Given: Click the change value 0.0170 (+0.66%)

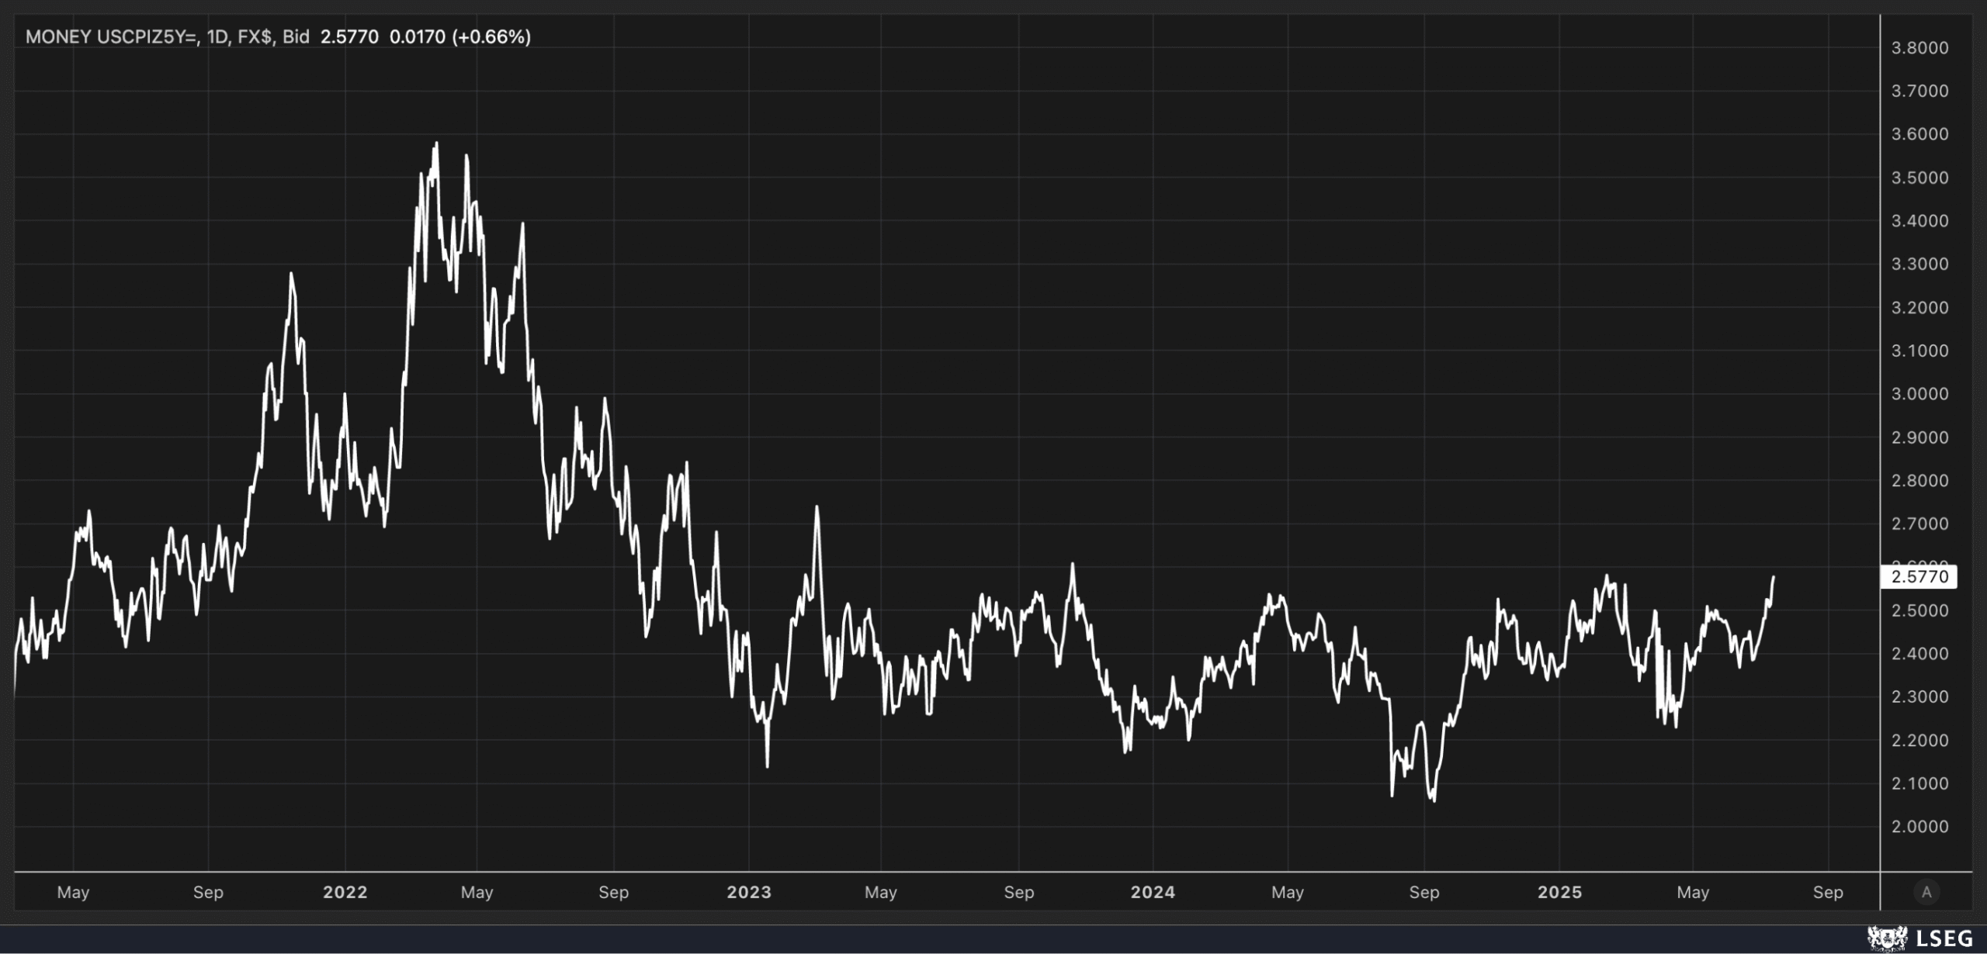Looking at the screenshot, I should click(x=460, y=36).
